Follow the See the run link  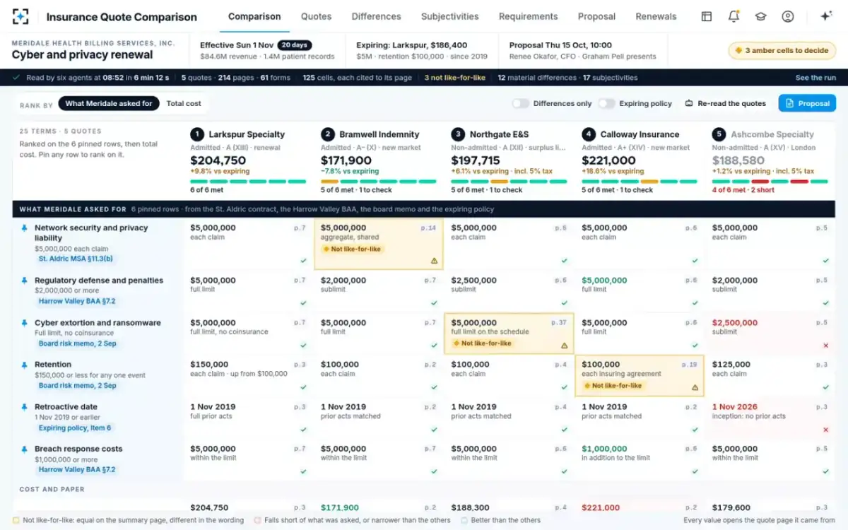[815, 78]
